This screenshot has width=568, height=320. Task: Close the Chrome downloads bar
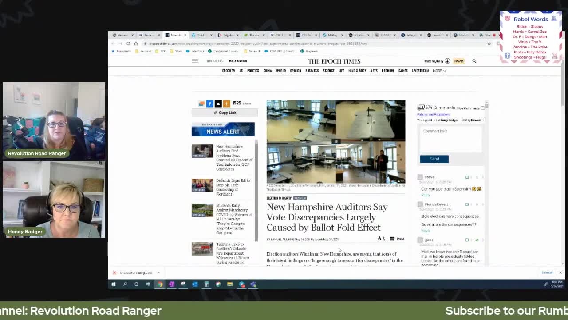pos(560,272)
